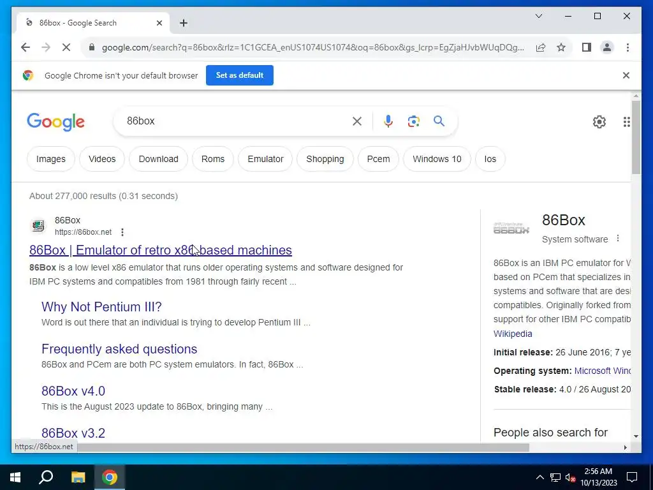Screen dimensions: 653x490
Task: Search by image camera icon
Action: click(x=413, y=121)
